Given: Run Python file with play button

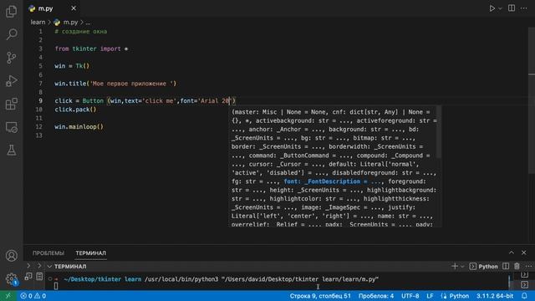Looking at the screenshot, I should tap(492, 8).
